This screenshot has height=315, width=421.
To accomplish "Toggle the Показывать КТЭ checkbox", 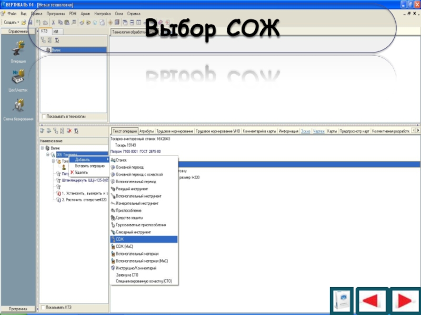I will click(x=44, y=308).
